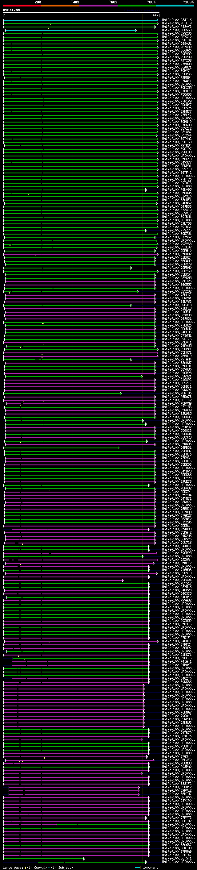Select hit label UniRef100_B9RIS4

pos(177,40)
